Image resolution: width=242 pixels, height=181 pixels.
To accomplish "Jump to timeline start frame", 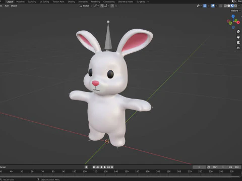I will click(x=94, y=167).
